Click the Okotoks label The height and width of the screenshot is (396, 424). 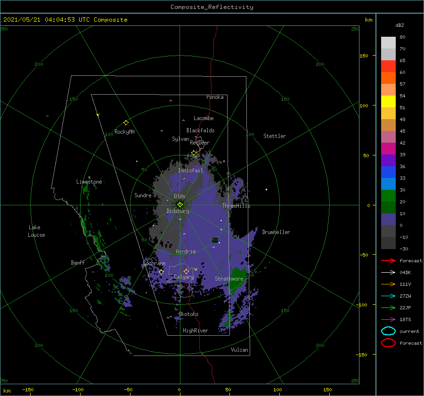[188, 314]
